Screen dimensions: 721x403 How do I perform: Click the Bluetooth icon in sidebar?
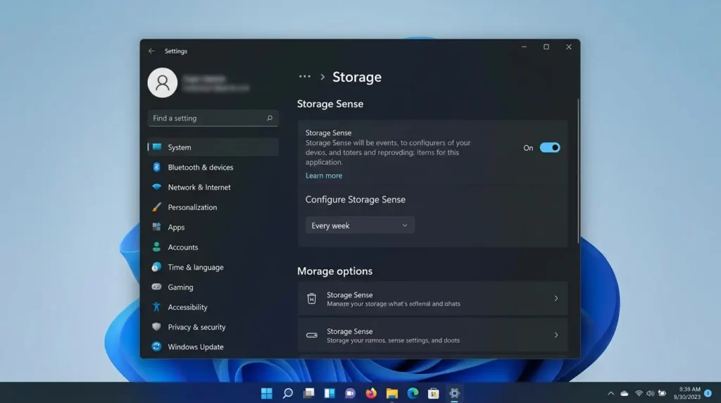pos(156,167)
